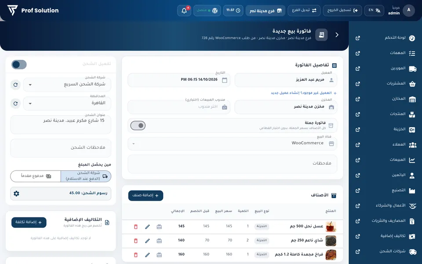Select مدفوع مقدماً payment option
422x264 pixels.
click(x=36, y=176)
